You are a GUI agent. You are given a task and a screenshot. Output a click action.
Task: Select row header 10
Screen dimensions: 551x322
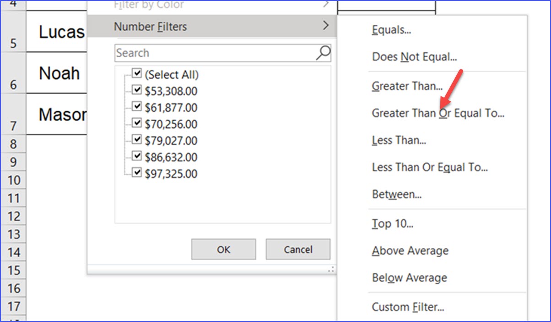coord(13,180)
